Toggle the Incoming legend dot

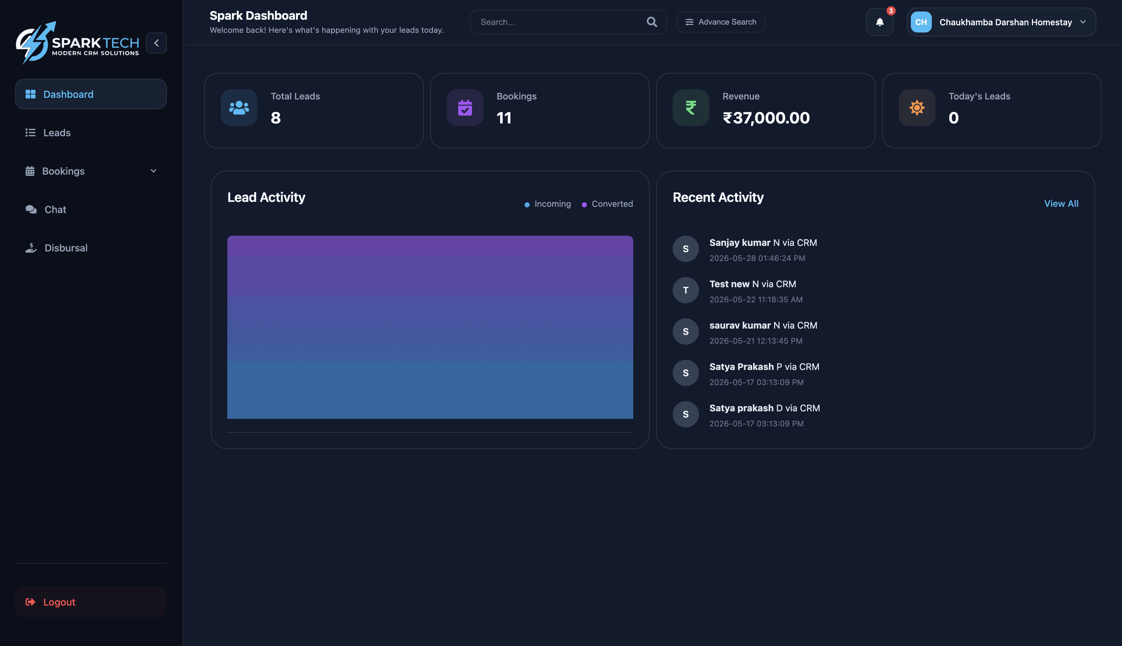[x=527, y=205]
